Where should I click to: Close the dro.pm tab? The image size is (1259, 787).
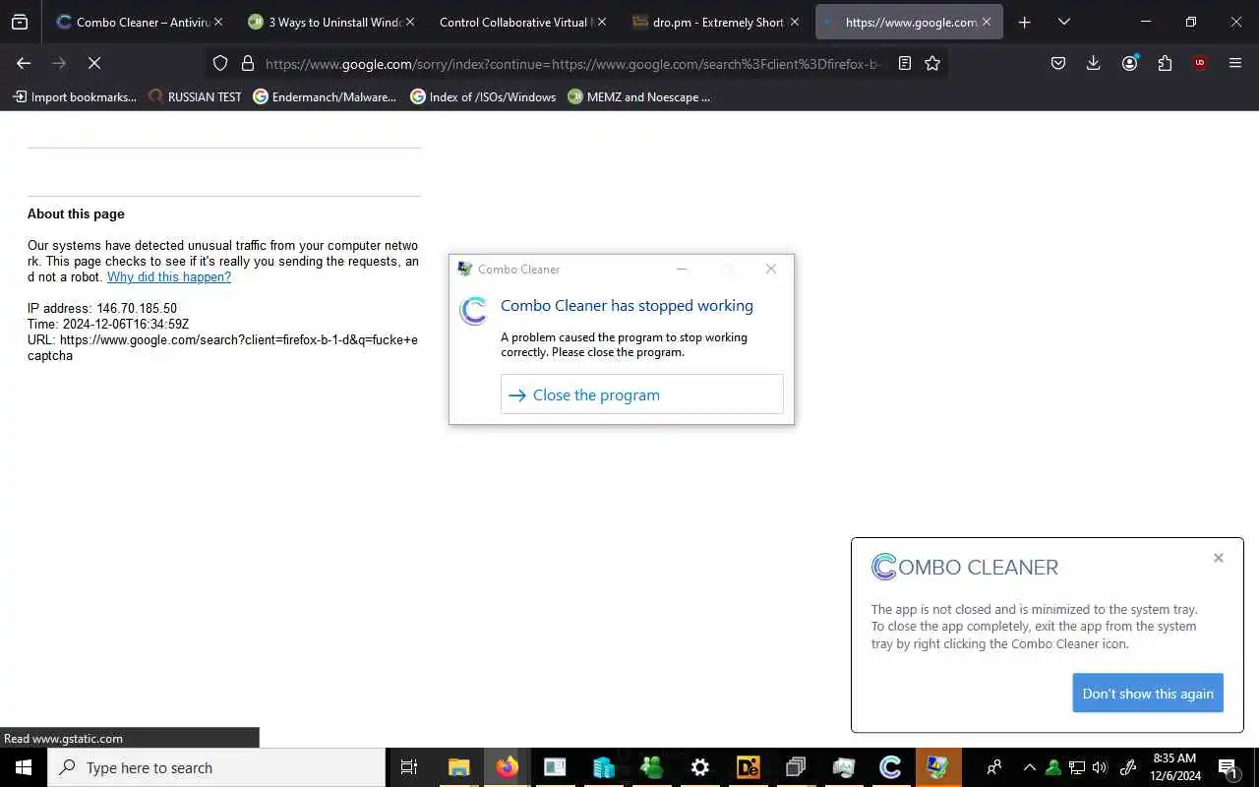click(795, 22)
